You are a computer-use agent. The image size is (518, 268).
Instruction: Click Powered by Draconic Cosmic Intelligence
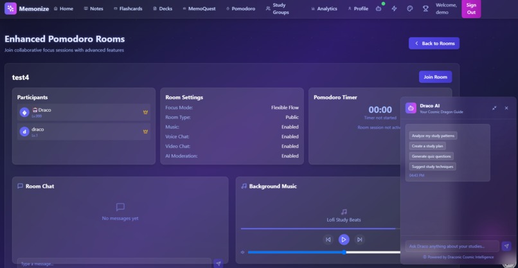[458, 257]
